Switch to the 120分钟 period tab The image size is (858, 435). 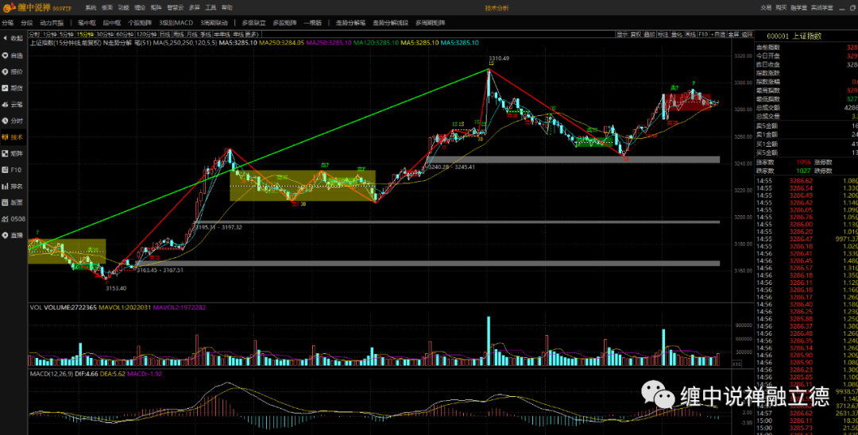147,34
